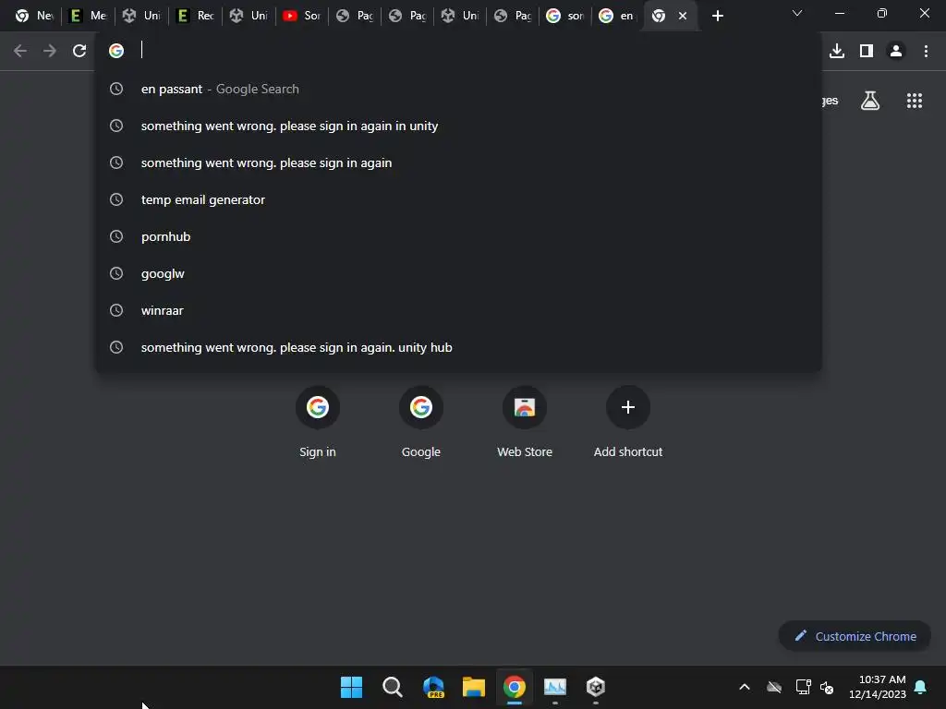Open taskbar Search magnifier
The image size is (946, 709).
392,687
